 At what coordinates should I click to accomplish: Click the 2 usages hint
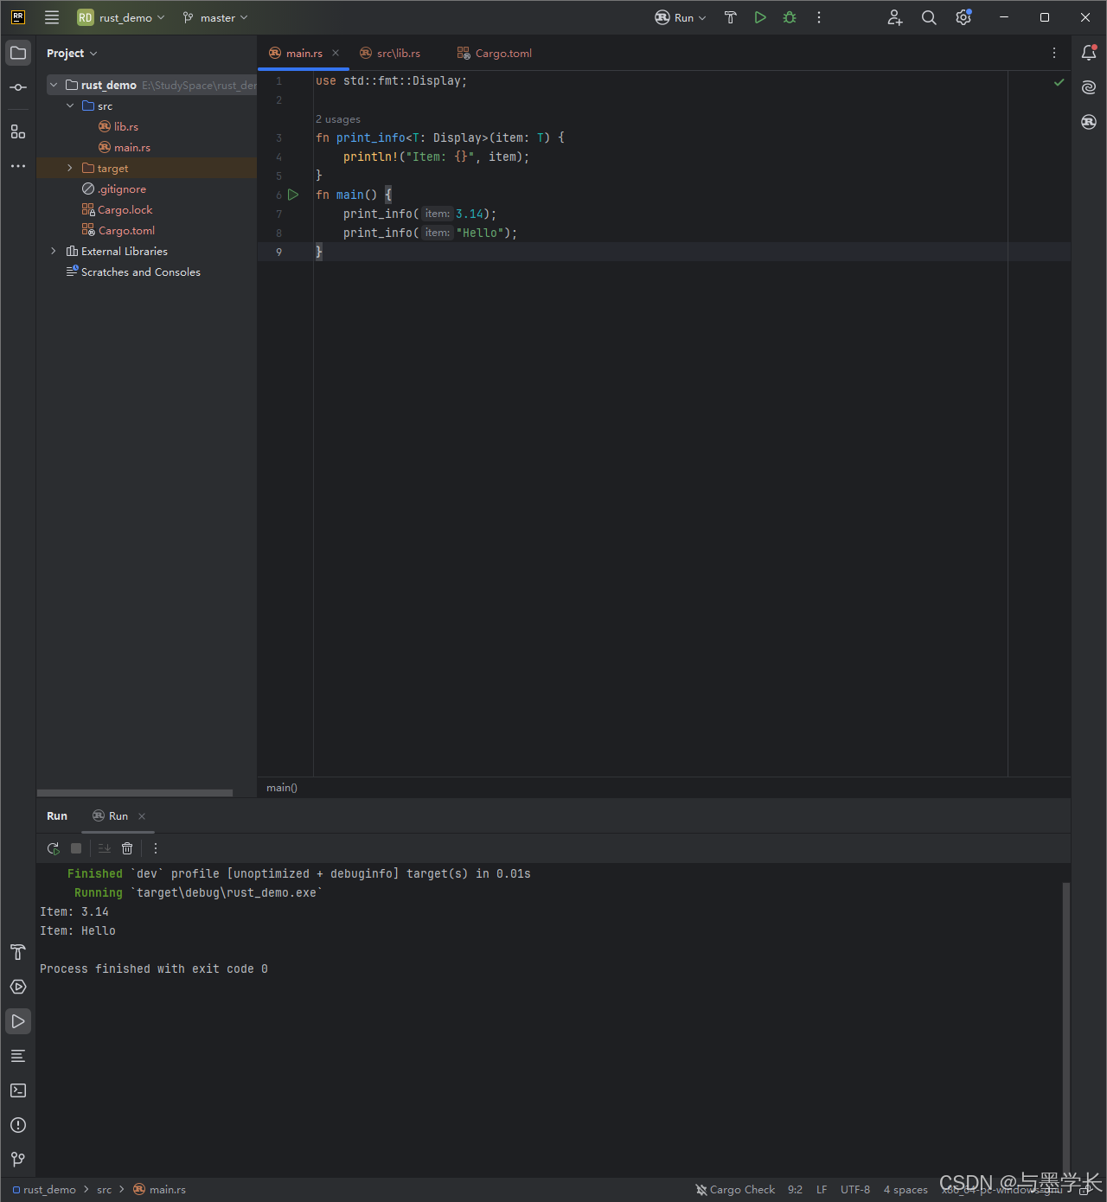pyautogui.click(x=338, y=119)
